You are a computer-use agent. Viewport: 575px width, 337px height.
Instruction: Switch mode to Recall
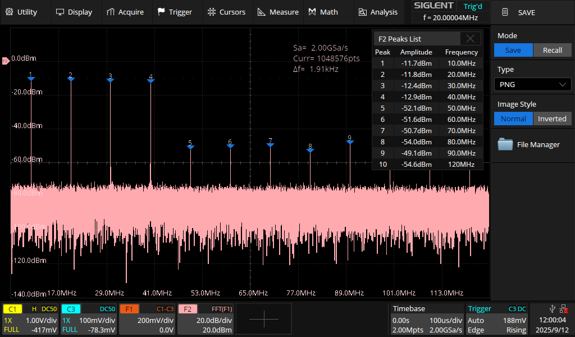coord(552,51)
